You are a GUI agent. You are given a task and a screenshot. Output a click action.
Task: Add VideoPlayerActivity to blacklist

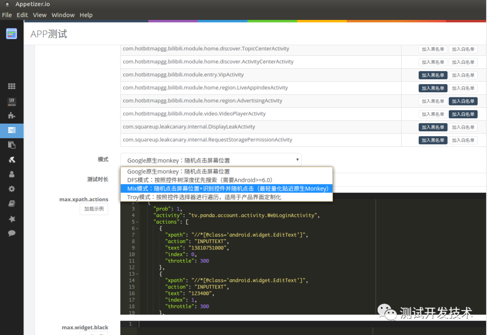pyautogui.click(x=433, y=115)
